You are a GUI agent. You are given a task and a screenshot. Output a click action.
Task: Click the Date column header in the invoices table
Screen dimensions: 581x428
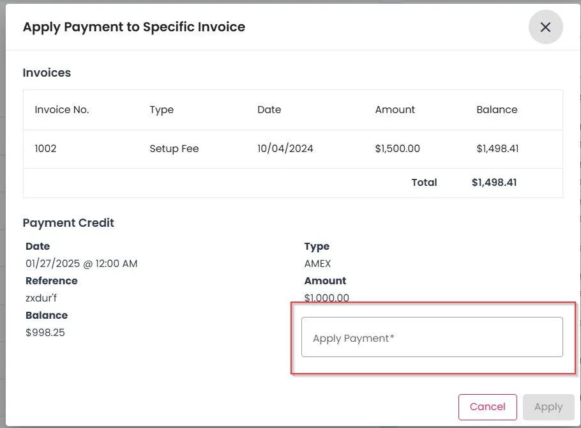[x=269, y=110]
